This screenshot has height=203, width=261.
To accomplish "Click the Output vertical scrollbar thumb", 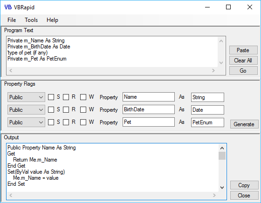I will click(222, 156).
